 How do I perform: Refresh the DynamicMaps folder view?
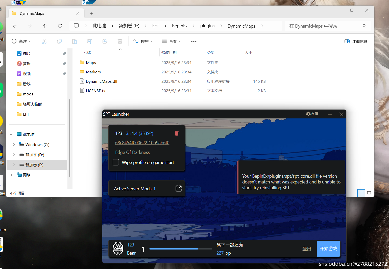coord(60,26)
